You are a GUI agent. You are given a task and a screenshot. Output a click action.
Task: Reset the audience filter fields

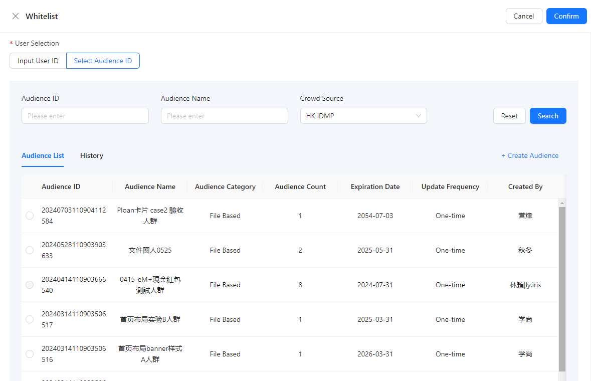(509, 116)
